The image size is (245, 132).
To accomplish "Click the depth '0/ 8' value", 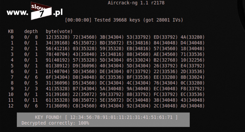I will tap(31, 37).
